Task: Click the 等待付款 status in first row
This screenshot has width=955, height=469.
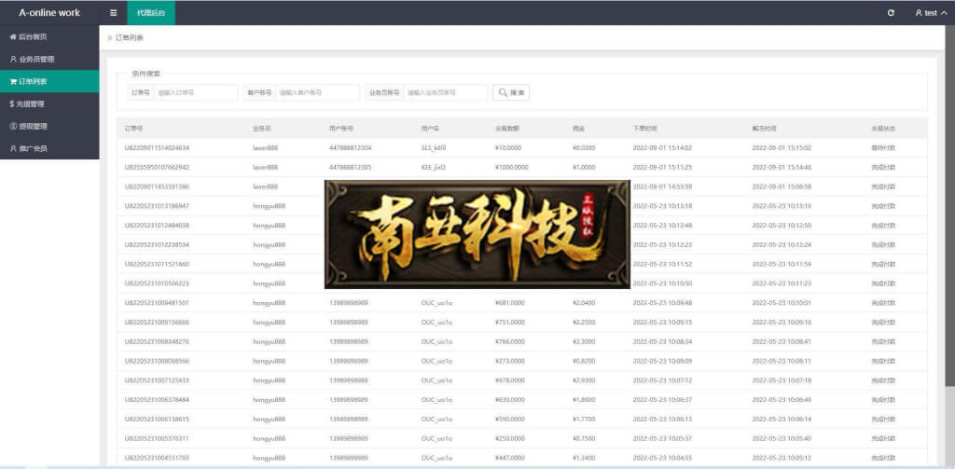Action: (x=883, y=147)
